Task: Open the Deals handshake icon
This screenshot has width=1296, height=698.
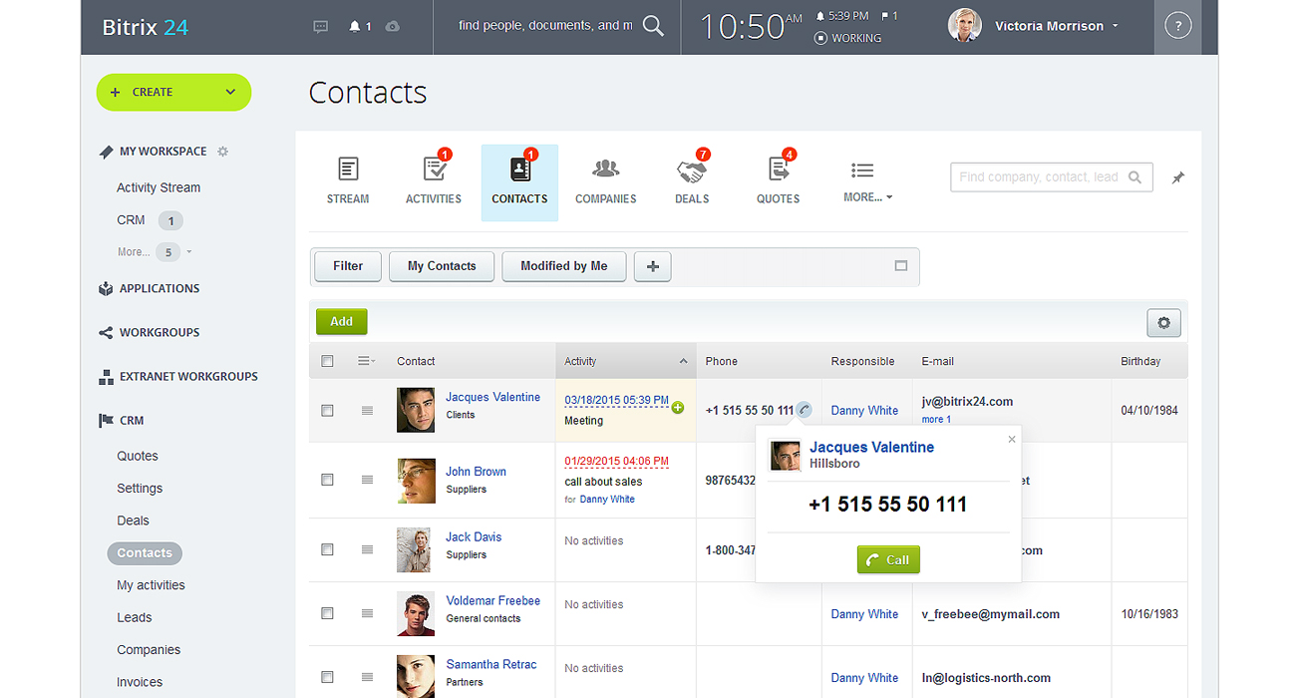Action: coord(691,172)
